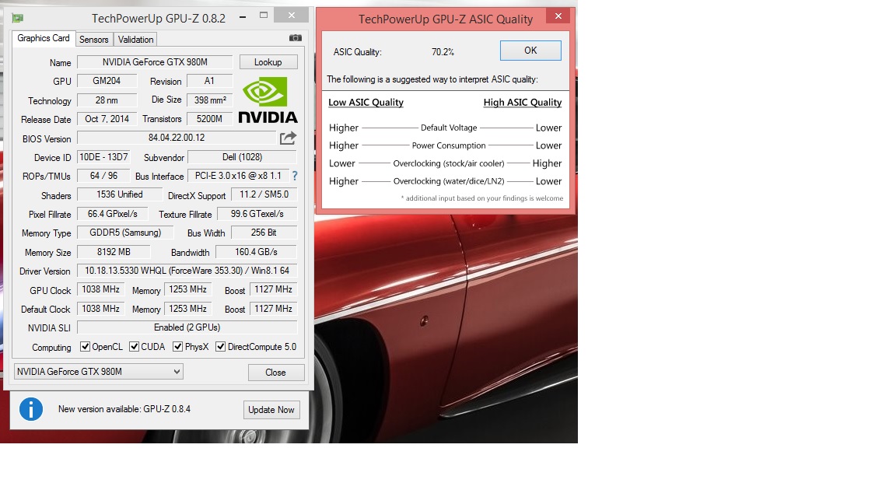Click the Bandwidth field 160.4 GB/s
This screenshot has width=896, height=504.
pyautogui.click(x=256, y=251)
